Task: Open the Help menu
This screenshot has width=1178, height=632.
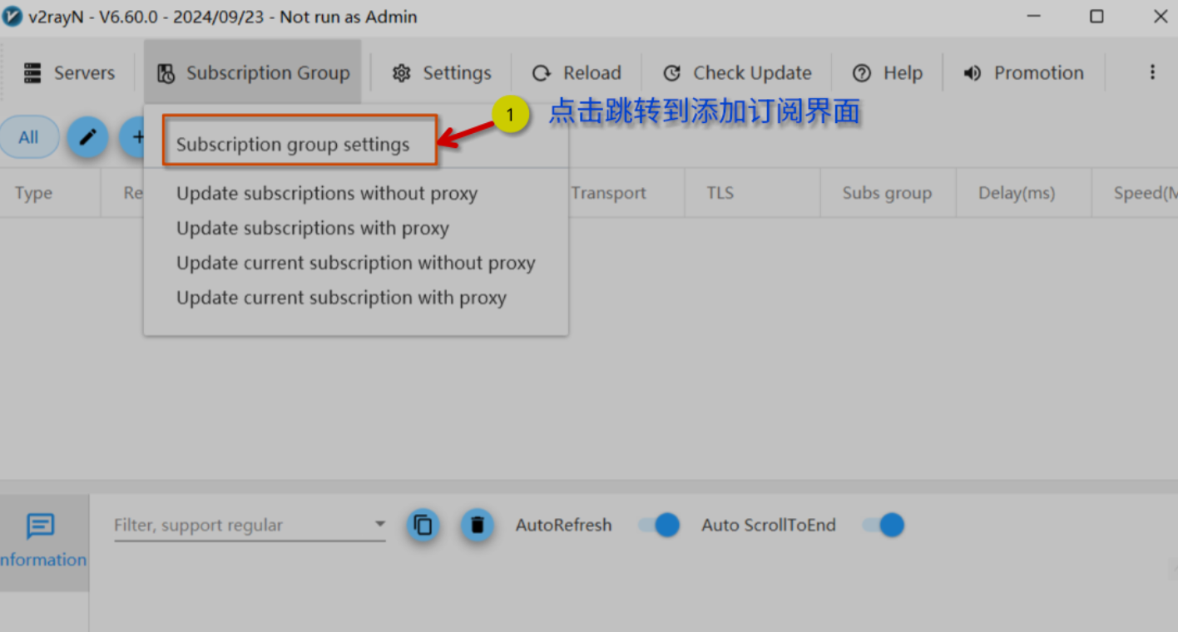Action: [888, 73]
